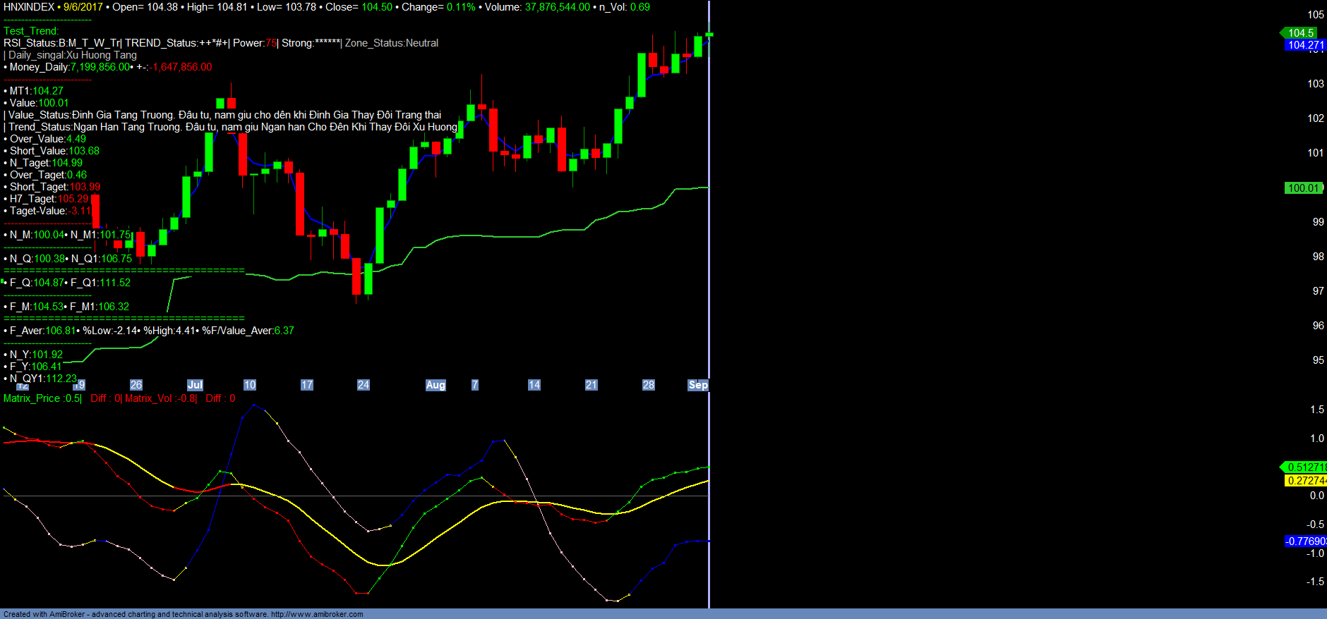Screen dimensions: 1327x619
Task: Click the Sep marker on the date axis
Action: click(697, 385)
